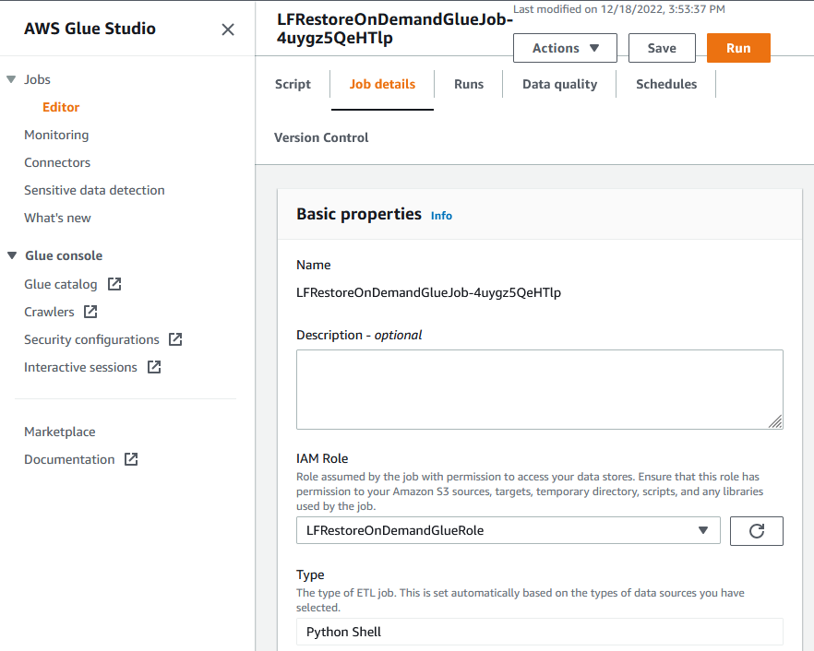Open the Runs tab
The height and width of the screenshot is (651, 814).
[469, 84]
